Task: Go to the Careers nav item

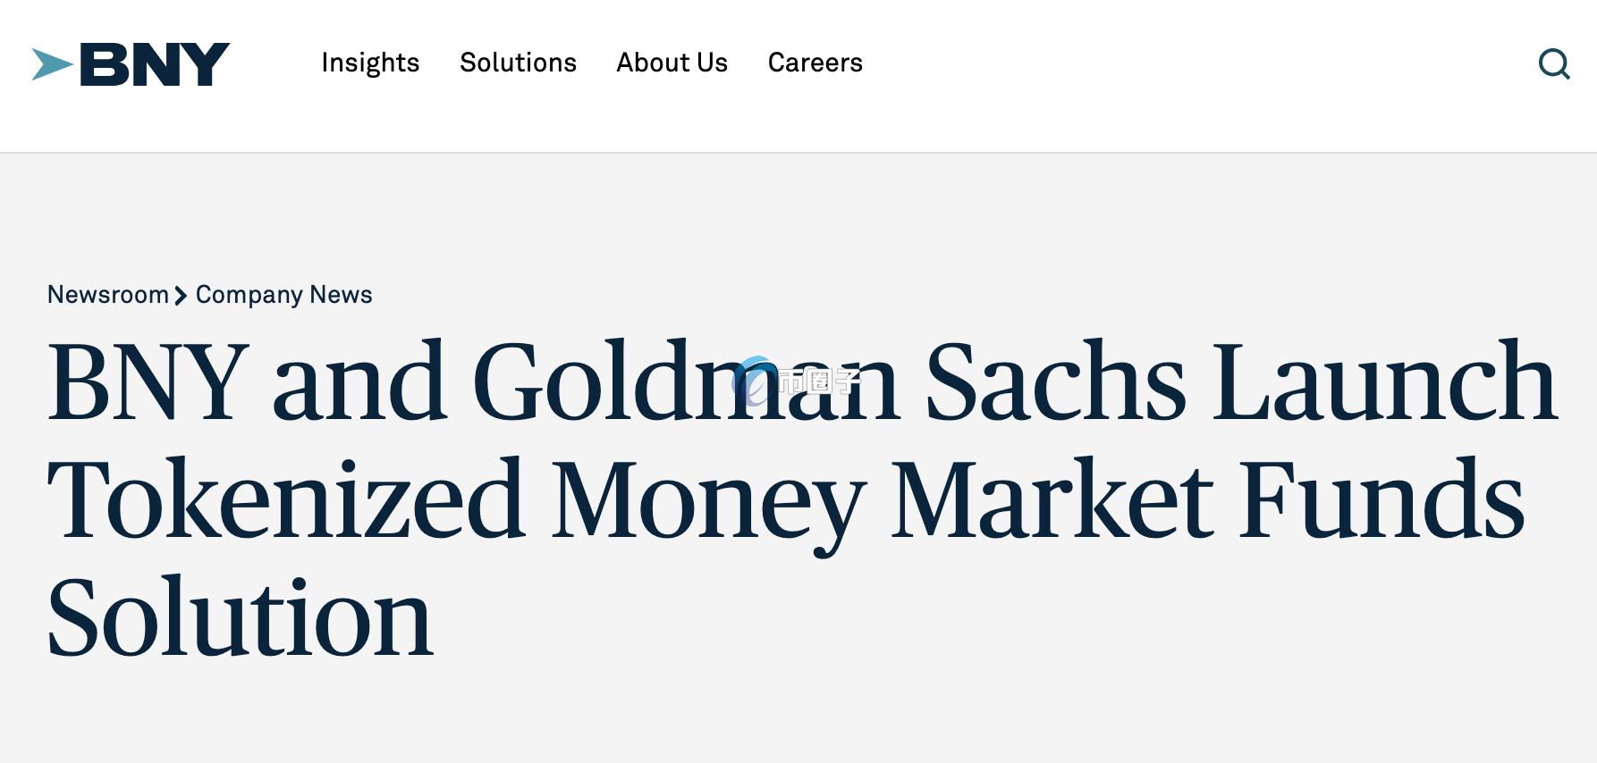Action: [x=815, y=63]
